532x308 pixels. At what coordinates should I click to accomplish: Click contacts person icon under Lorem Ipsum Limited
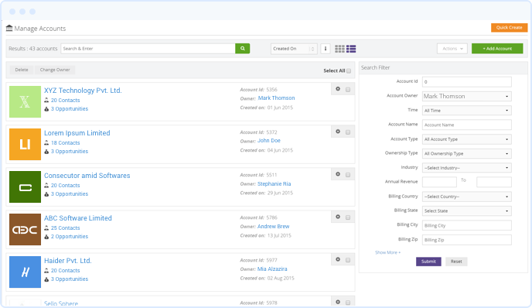[x=46, y=142]
